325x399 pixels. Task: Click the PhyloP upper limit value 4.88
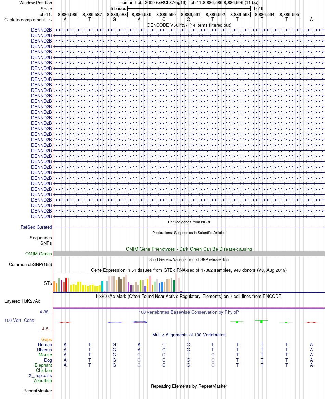44,312
